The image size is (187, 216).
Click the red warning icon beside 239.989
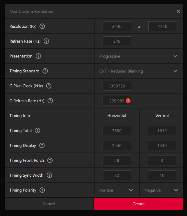[128, 101]
